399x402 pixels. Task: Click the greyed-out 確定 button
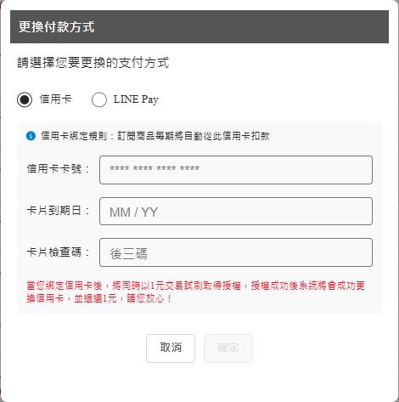click(x=228, y=348)
